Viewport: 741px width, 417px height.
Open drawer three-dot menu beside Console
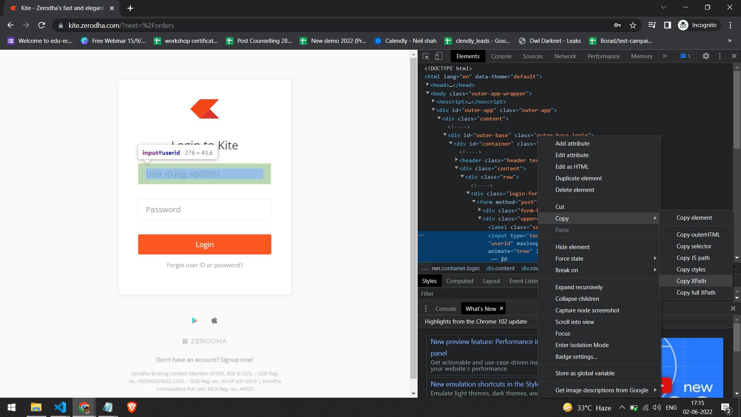tap(425, 309)
